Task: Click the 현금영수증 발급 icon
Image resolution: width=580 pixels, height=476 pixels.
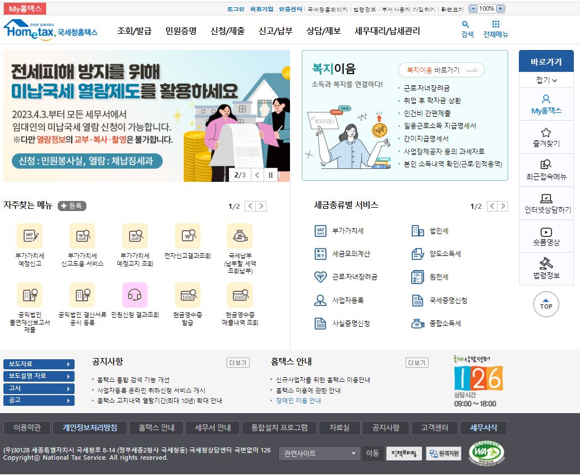Action: coord(187,294)
